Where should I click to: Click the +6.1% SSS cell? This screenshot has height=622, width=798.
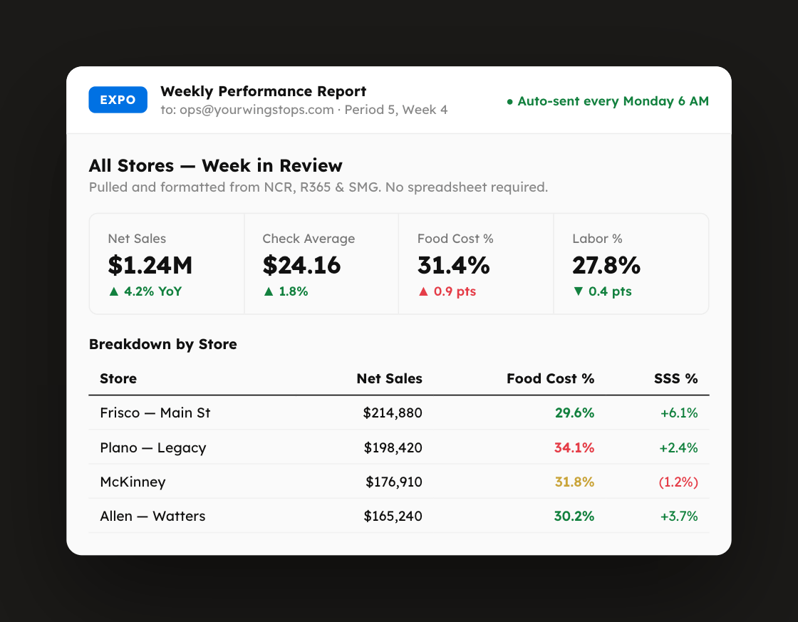tap(679, 413)
